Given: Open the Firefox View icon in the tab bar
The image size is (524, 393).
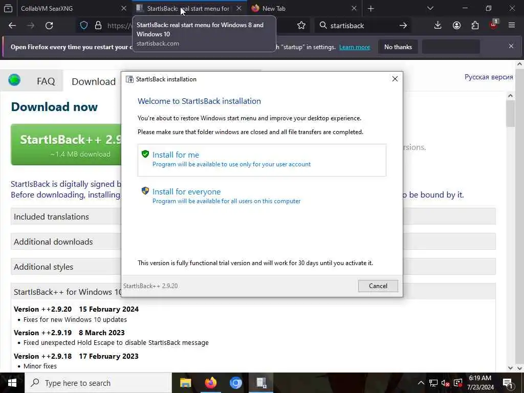Looking at the screenshot, I should (x=8, y=9).
